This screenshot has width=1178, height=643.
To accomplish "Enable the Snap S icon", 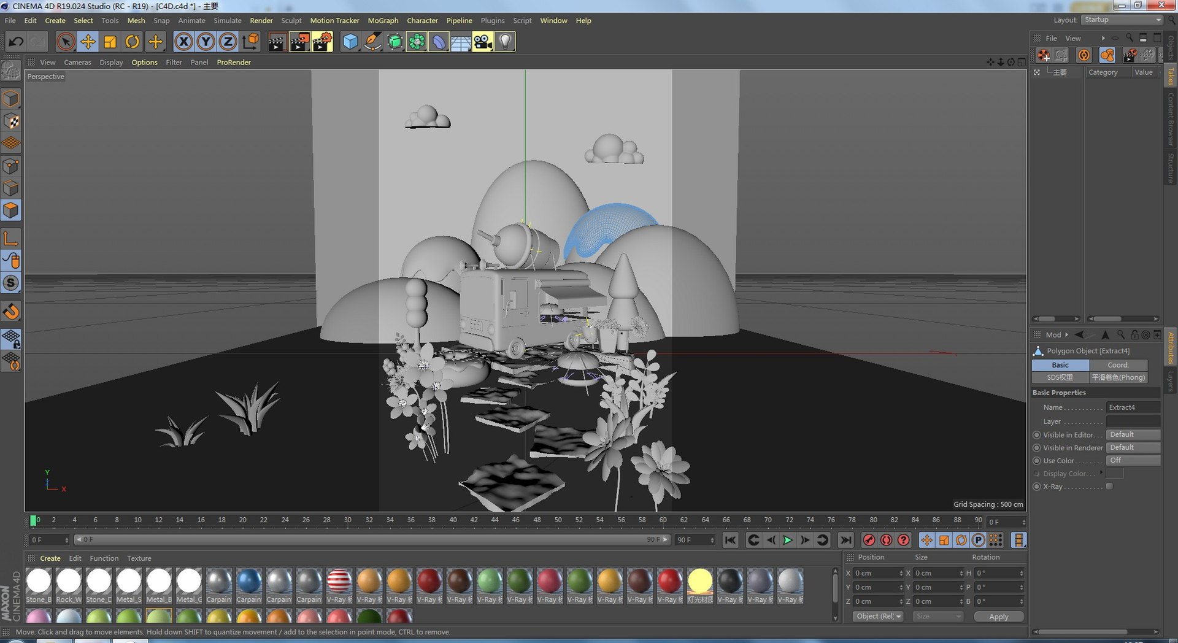I will (11, 283).
